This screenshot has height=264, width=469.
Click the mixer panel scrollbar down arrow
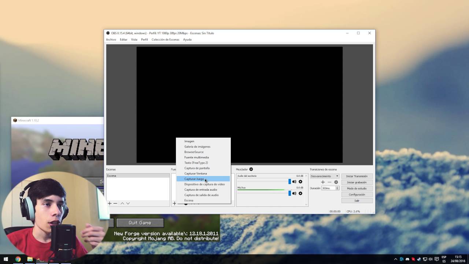[x=306, y=204]
